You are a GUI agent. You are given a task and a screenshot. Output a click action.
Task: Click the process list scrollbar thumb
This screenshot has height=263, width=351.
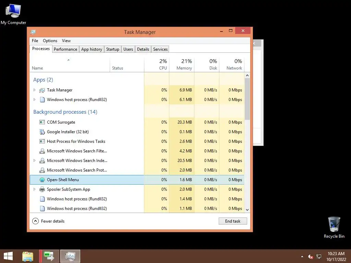pyautogui.click(x=247, y=99)
